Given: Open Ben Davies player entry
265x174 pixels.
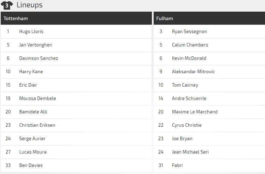Looking at the screenshot, I should tap(31, 165).
